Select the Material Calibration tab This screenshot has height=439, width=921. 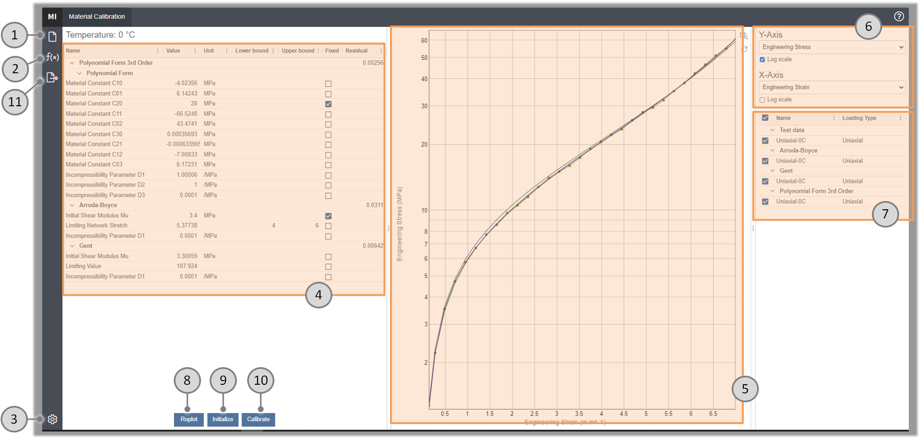[97, 17]
